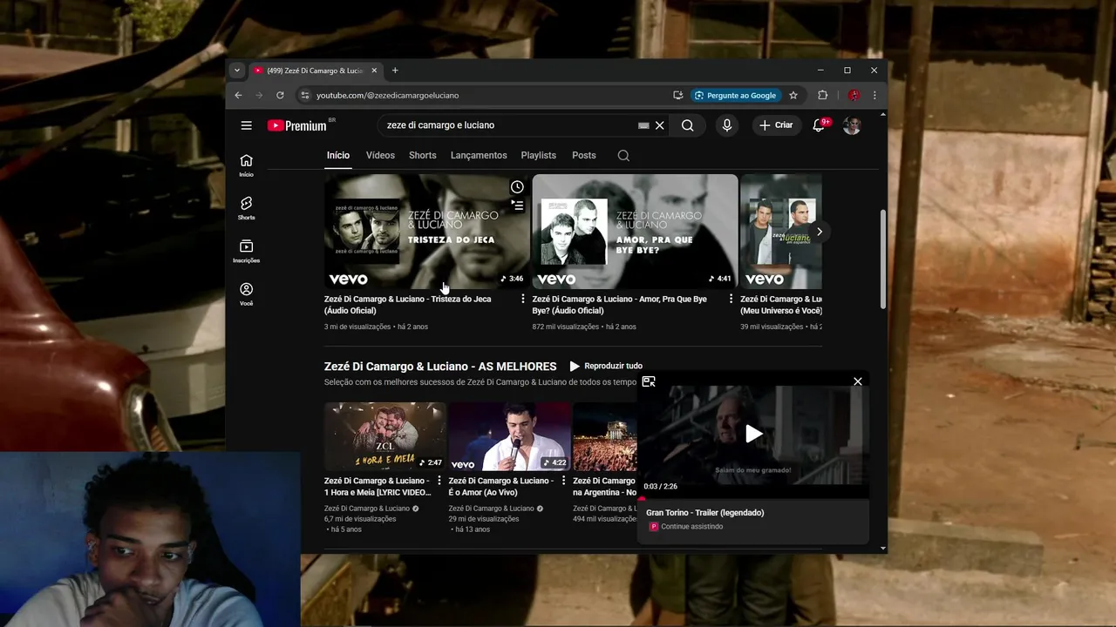Screen dimensions: 1116x627
Task: Open the Chrome tab search dropdown
Action: (x=236, y=71)
